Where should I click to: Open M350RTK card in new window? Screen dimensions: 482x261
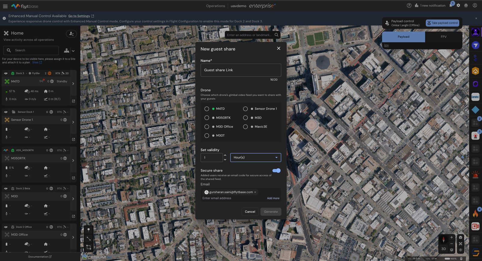coord(73,178)
